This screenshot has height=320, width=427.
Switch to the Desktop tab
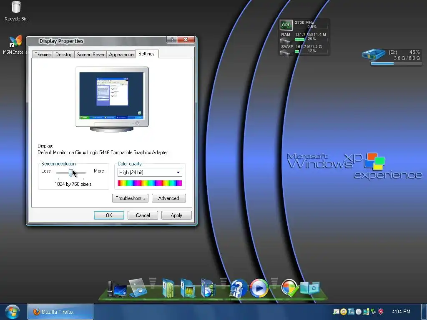point(64,55)
